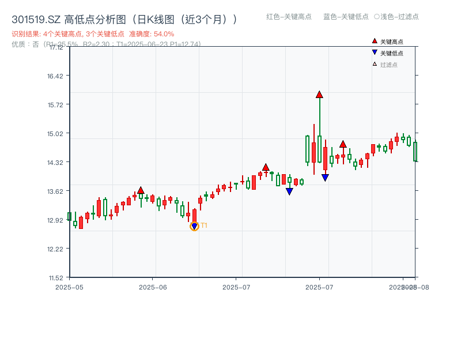Click the blue low marker below the mid-chart candles
The height and width of the screenshot is (346, 461).
pyautogui.click(x=289, y=191)
